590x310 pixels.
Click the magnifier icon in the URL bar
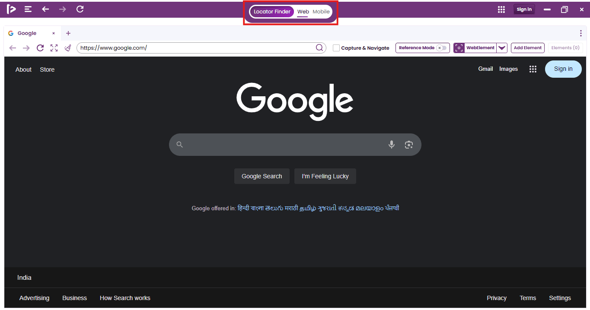pyautogui.click(x=319, y=48)
